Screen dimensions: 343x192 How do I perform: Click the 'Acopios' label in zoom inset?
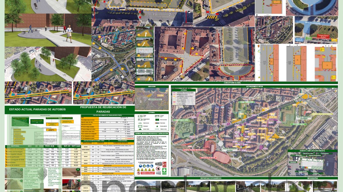pos(316,173)
